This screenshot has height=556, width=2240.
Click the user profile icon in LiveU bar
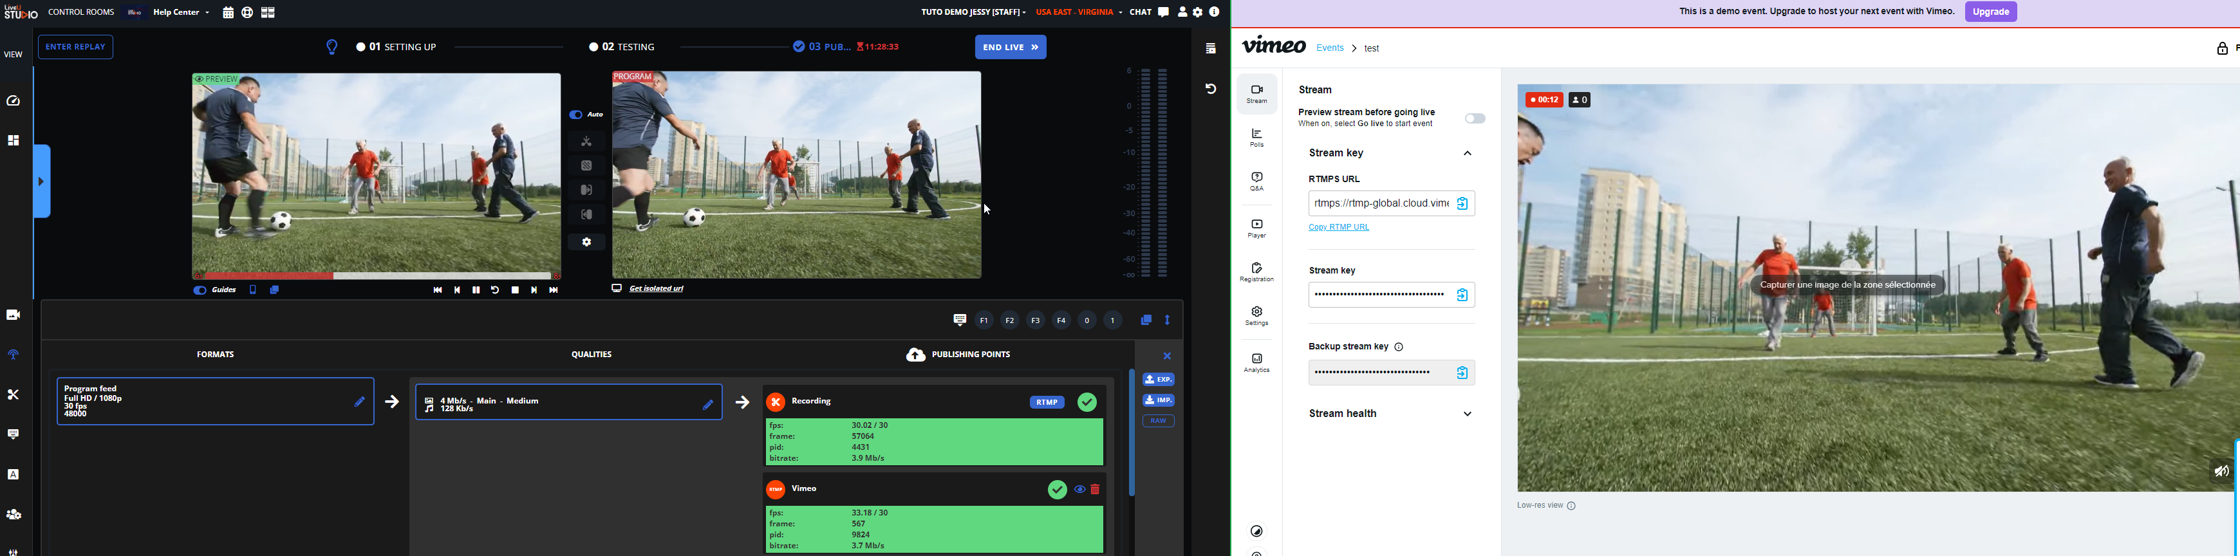tap(1182, 12)
